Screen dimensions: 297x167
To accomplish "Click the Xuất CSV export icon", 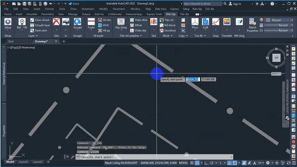I will pyautogui.click(x=205, y=22).
